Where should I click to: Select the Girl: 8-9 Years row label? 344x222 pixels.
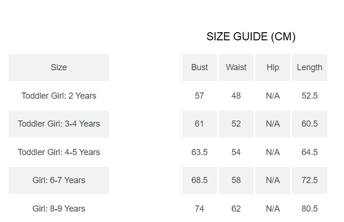point(59,209)
